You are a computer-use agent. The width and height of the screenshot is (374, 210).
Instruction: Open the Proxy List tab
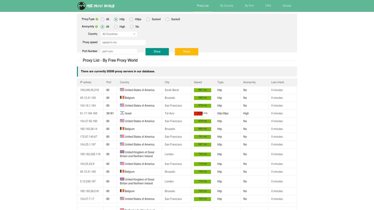tap(203, 6)
